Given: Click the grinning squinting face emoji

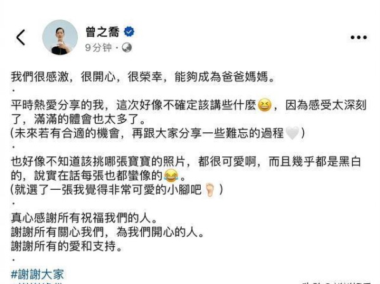Looking at the screenshot, I should pyautogui.click(x=264, y=106).
